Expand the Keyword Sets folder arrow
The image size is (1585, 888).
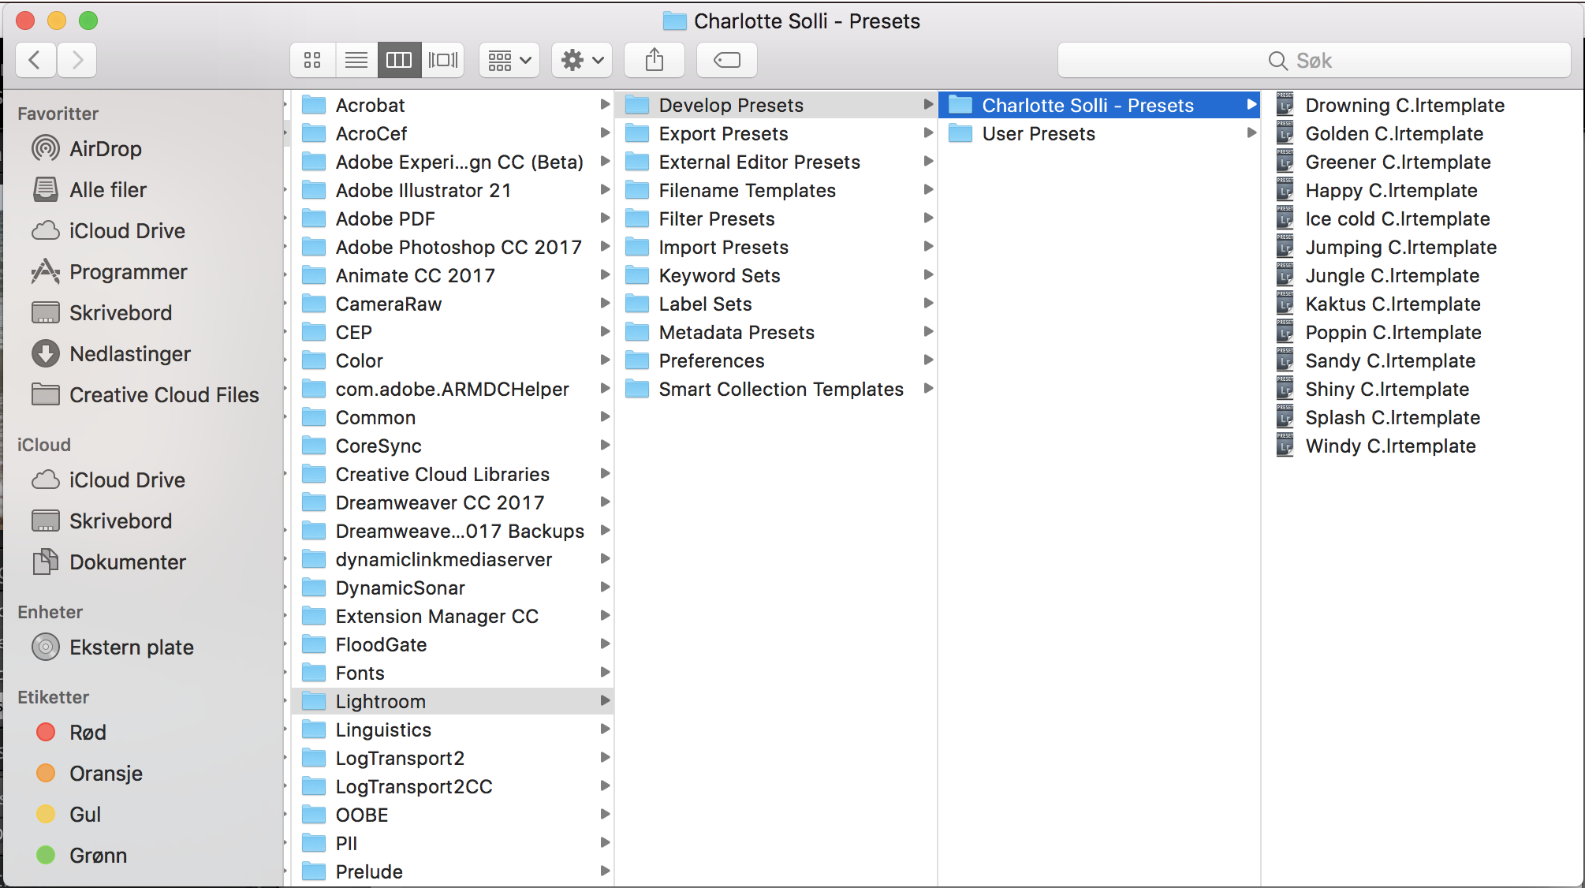(x=928, y=274)
